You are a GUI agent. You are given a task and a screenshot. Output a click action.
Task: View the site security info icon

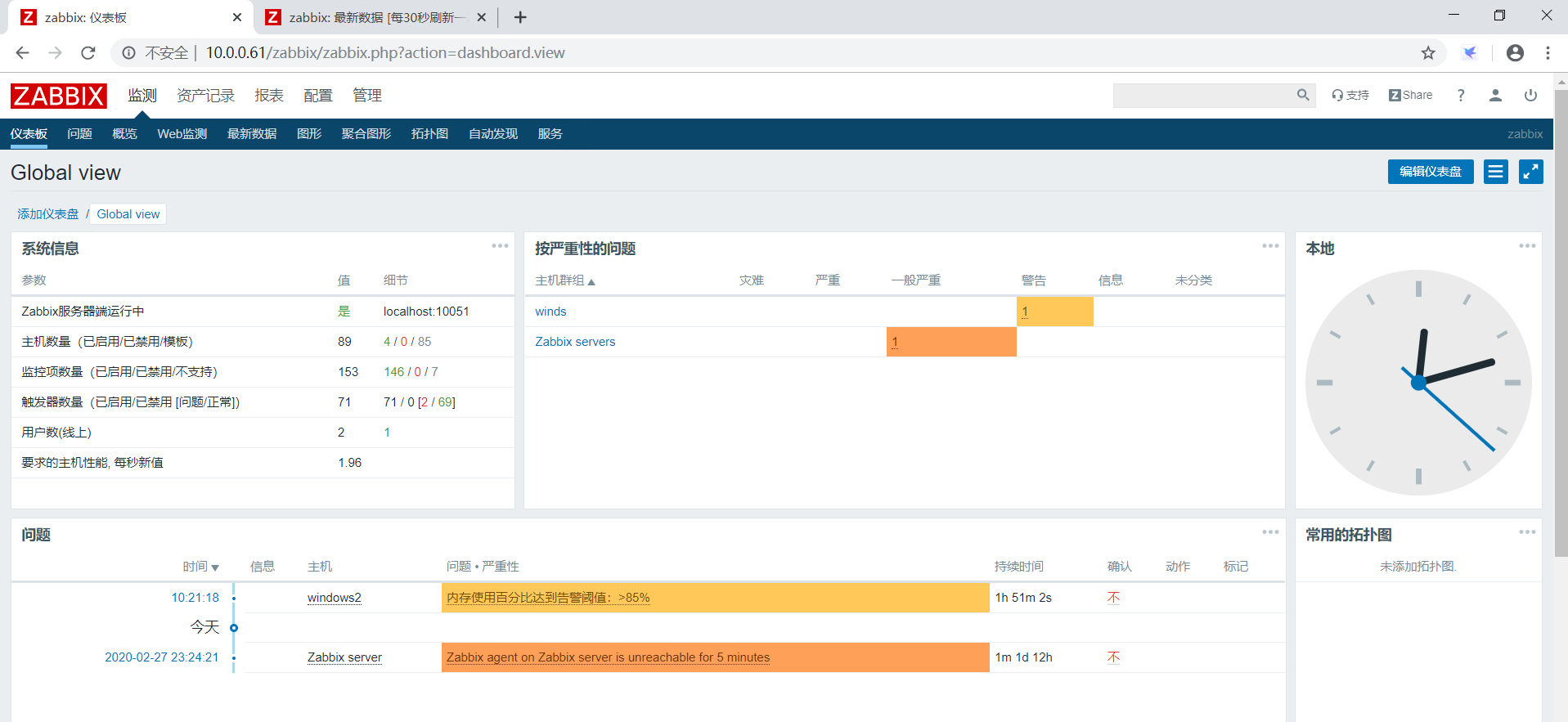click(128, 53)
